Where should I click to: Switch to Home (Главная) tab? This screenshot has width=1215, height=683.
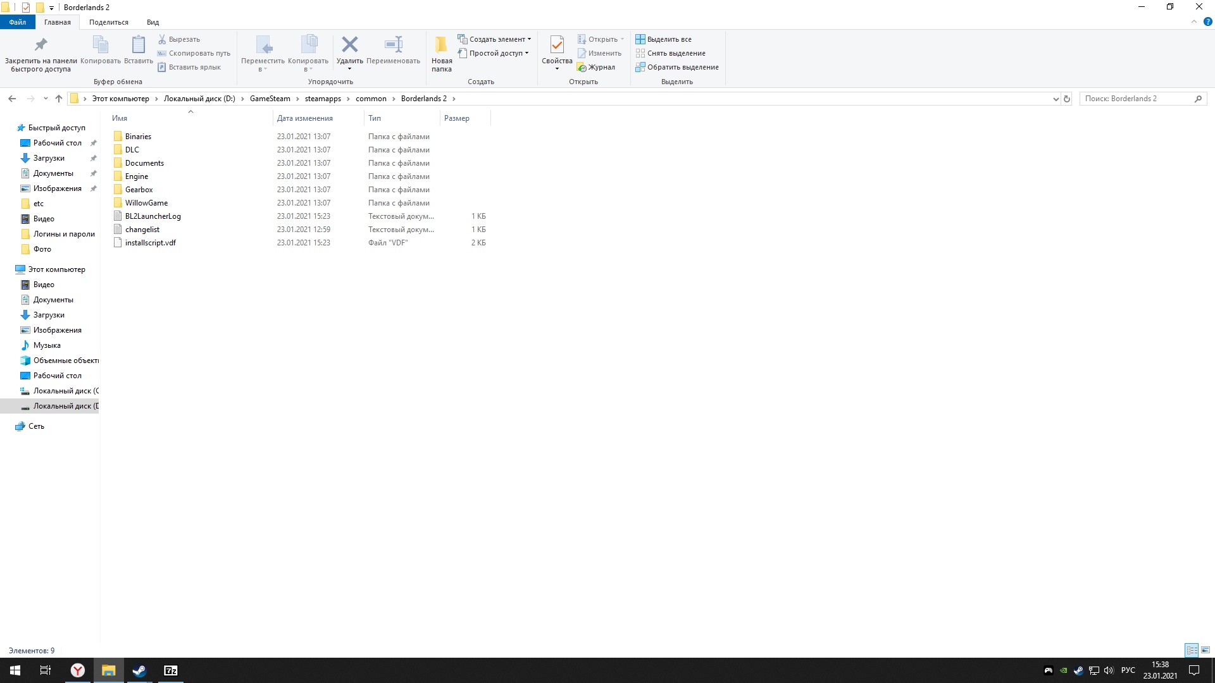tap(58, 22)
